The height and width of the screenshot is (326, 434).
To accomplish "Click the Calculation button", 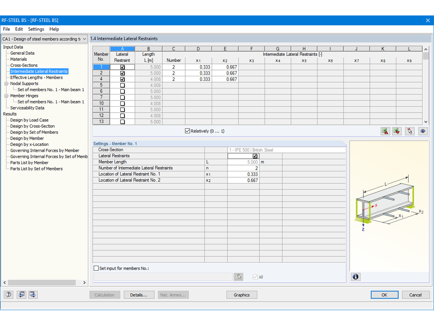I will pos(104,295).
